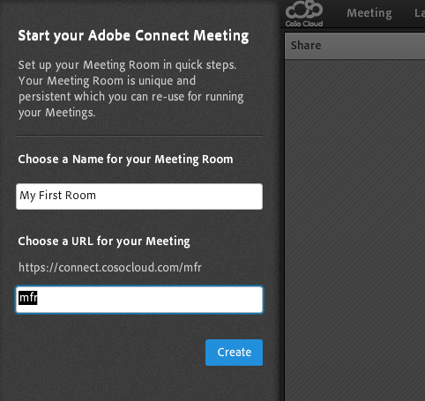Click the horizontal divider below the description
The width and height of the screenshot is (425, 401).
tap(139, 136)
